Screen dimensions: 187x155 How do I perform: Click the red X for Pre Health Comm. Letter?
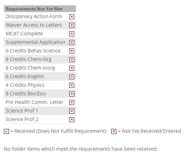(72, 102)
